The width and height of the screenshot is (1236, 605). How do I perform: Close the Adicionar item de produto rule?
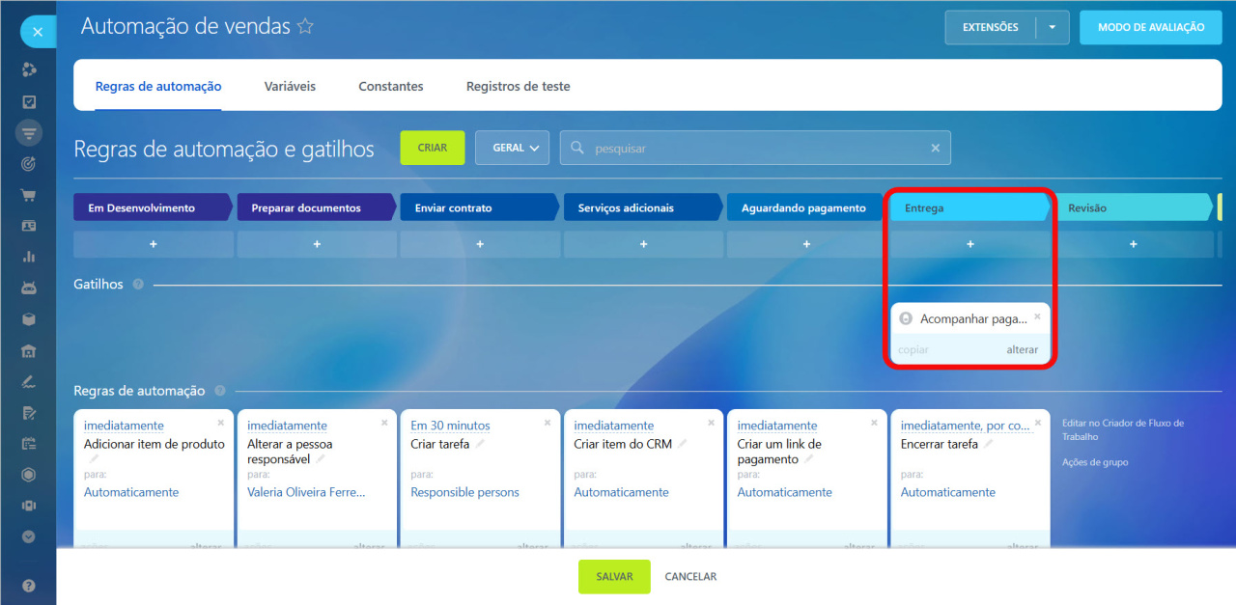click(x=220, y=423)
